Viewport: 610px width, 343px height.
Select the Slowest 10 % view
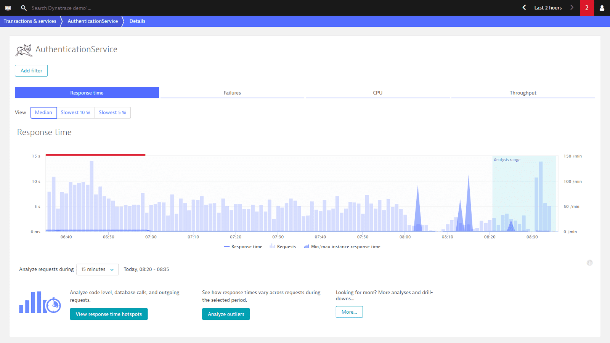pyautogui.click(x=75, y=112)
